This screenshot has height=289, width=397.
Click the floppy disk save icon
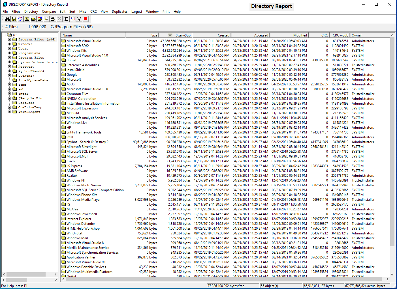(x=14, y=19)
